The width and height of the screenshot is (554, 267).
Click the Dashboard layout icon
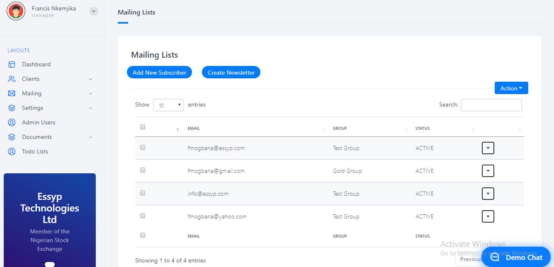(12, 65)
